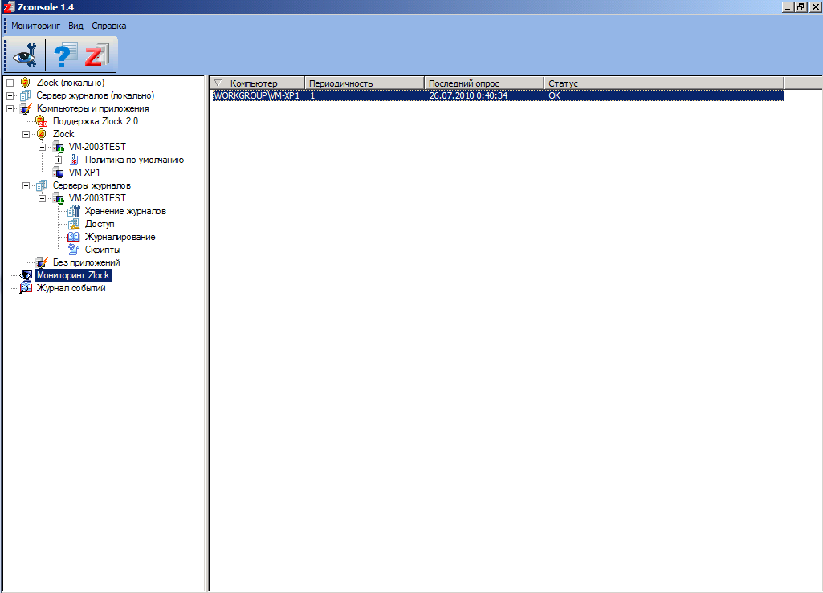Click the Хранение журналов icon
Viewport: 823px width, 593px height.
tap(74, 212)
